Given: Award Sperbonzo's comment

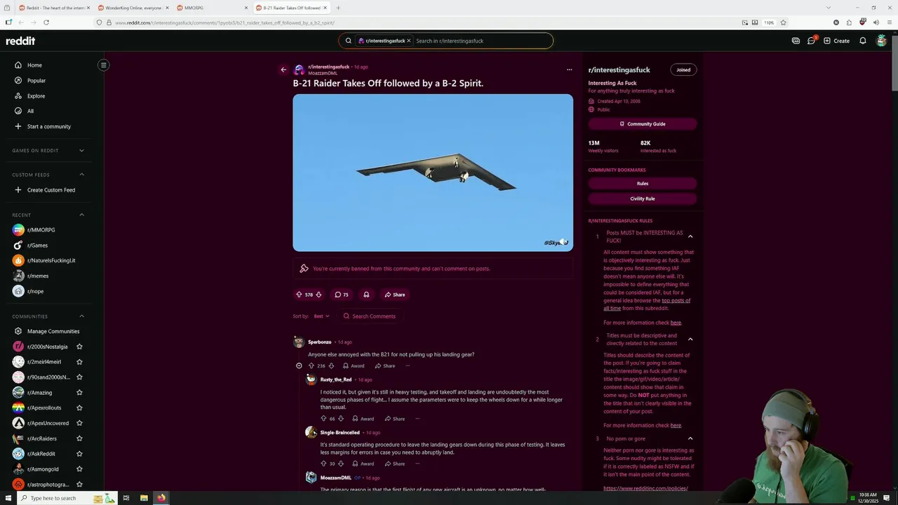Looking at the screenshot, I should click(x=354, y=365).
